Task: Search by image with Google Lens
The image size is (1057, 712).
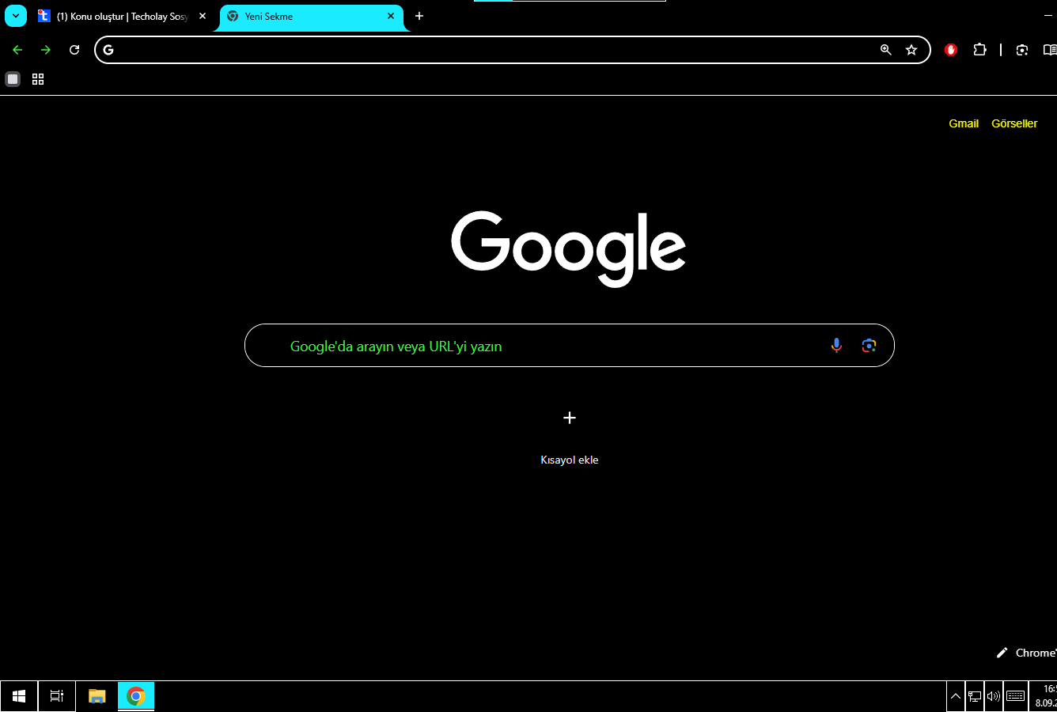Action: [869, 346]
